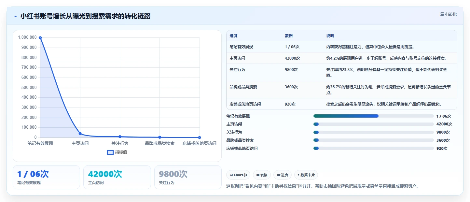Click the lightning icon beside the title
The height and width of the screenshot is (202, 470).
tap(15, 16)
